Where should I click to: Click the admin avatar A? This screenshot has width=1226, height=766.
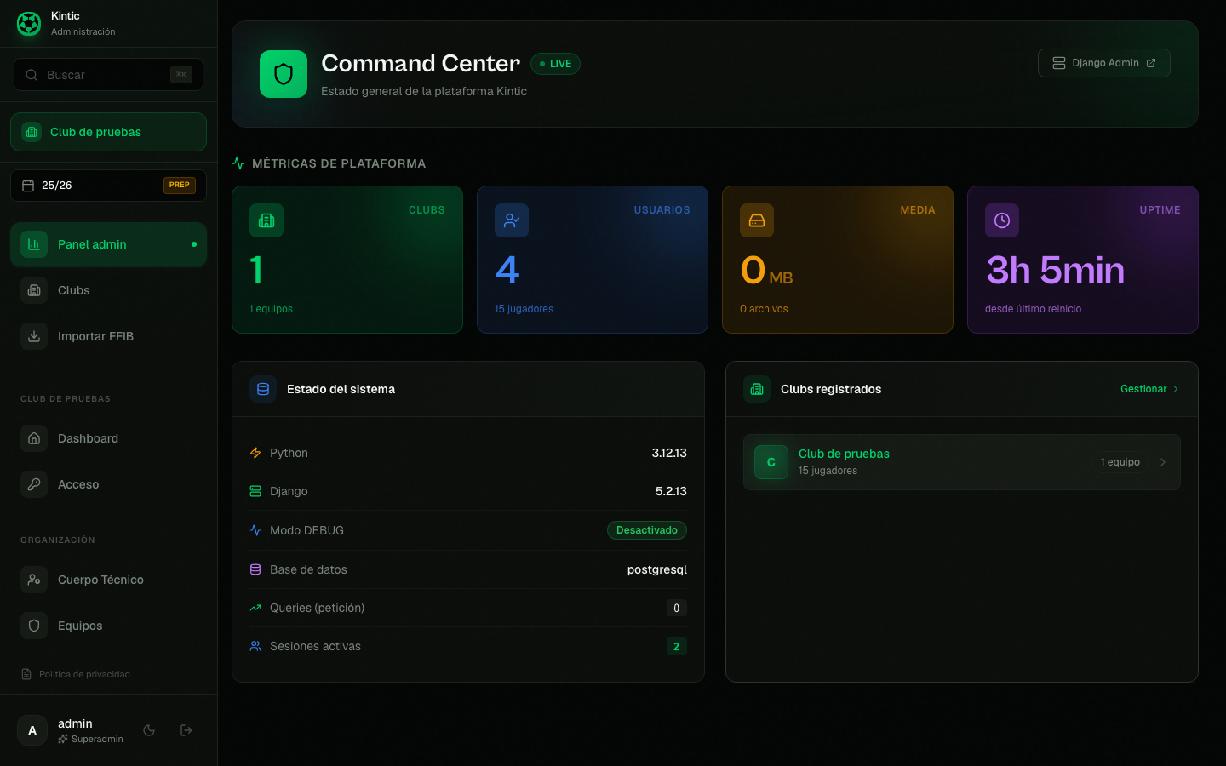tap(32, 730)
